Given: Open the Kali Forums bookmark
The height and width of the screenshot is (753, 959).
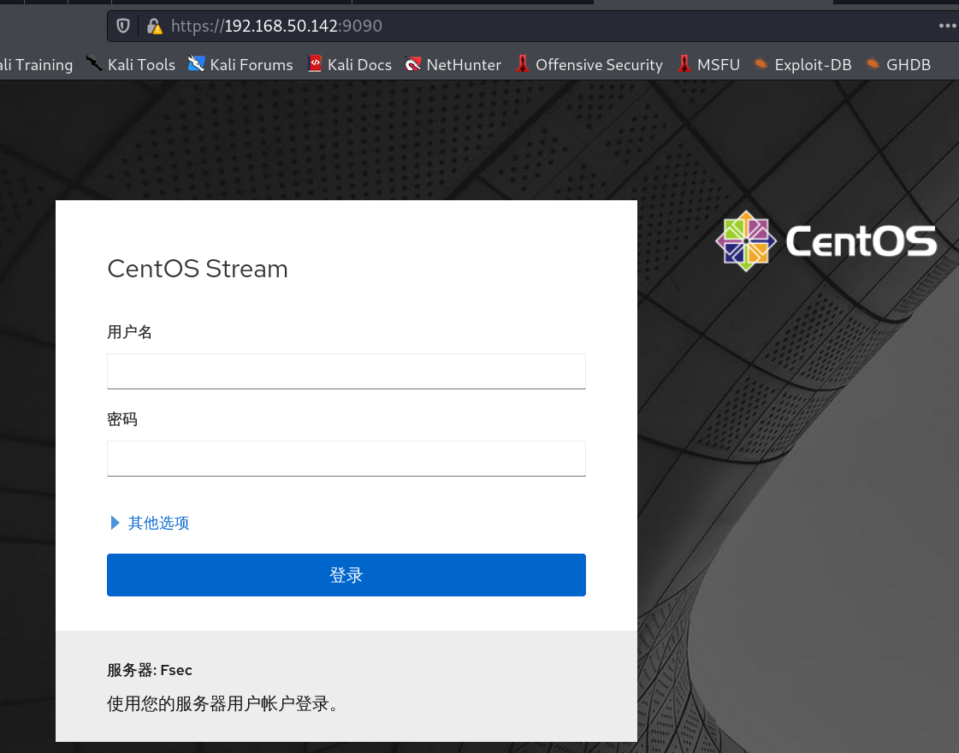Looking at the screenshot, I should [240, 65].
